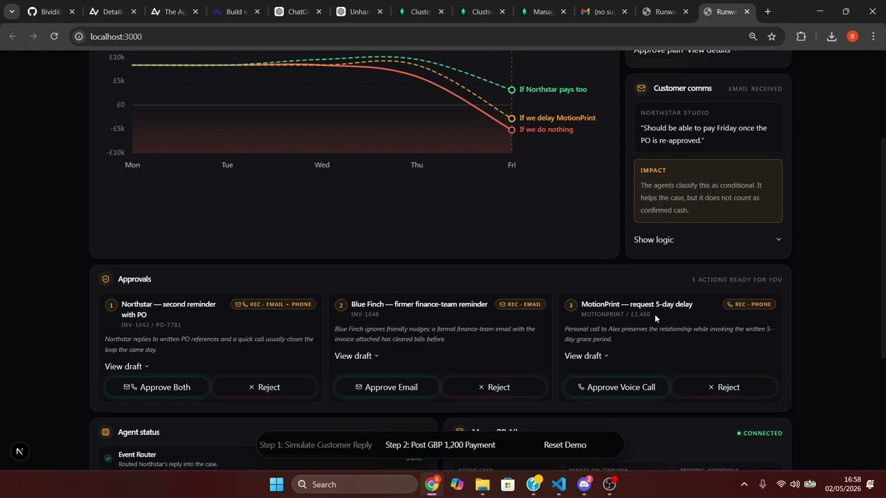Screen dimensions: 886x498
Task: Reject the Blue Finch reminder
Action: pyautogui.click(x=494, y=387)
